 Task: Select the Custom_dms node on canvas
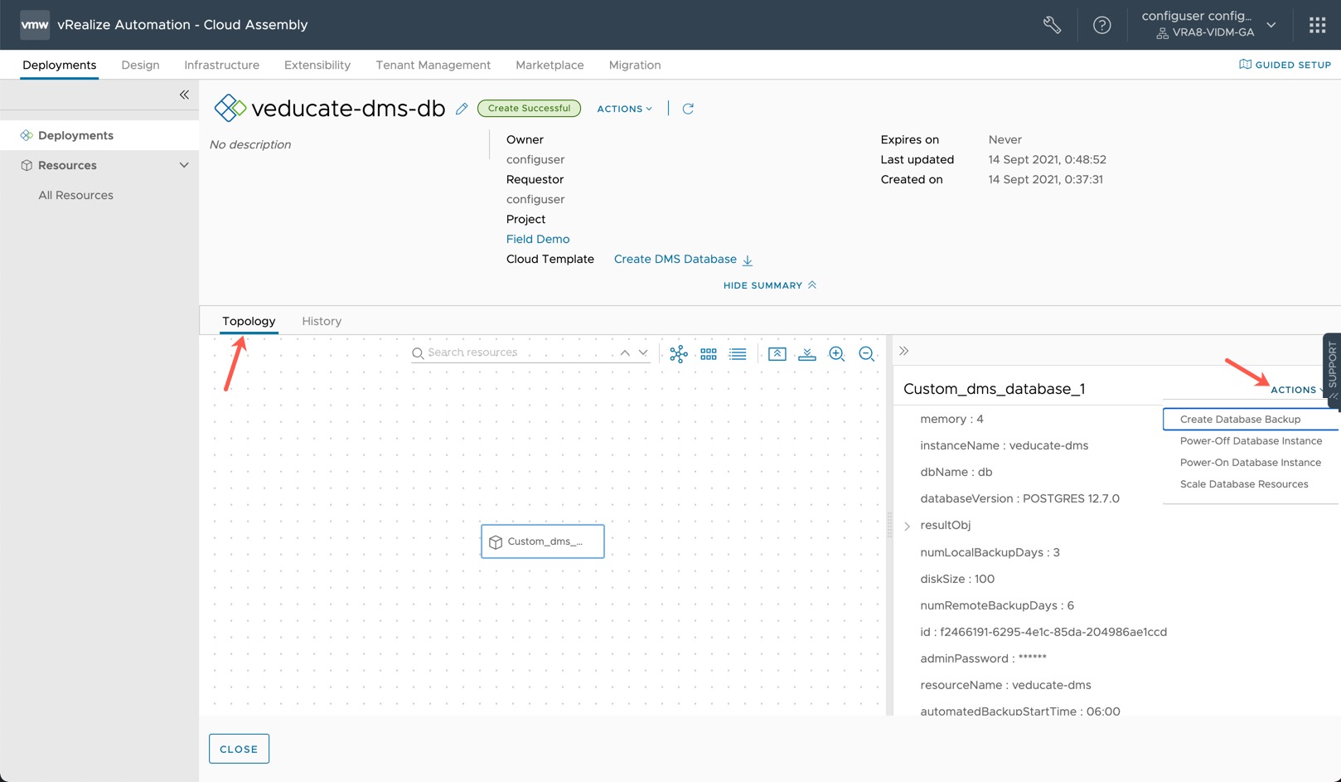point(543,542)
